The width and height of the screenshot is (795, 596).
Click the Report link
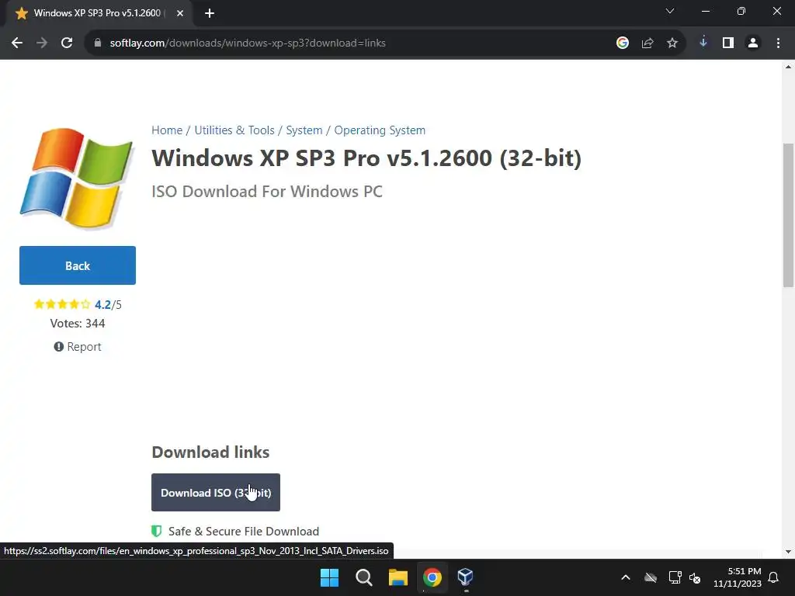78,347
